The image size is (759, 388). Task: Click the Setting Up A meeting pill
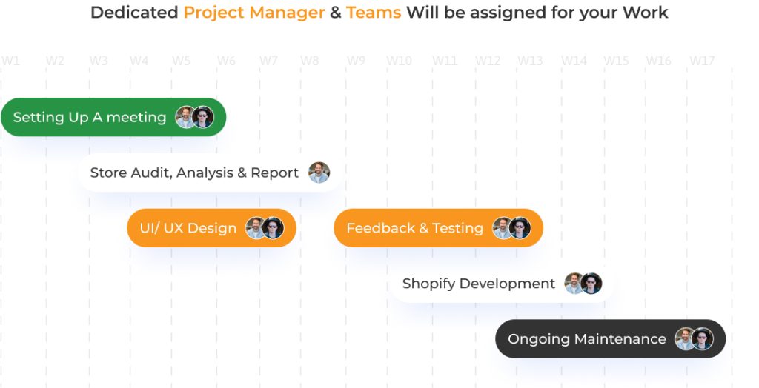(x=89, y=117)
